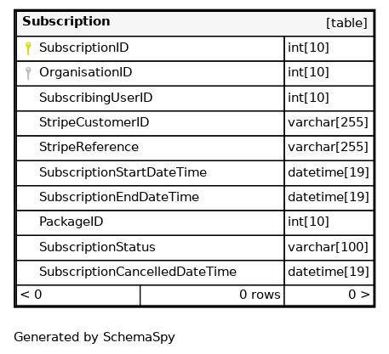Image resolution: width=389 pixels, height=354 pixels.
Task: Click the '0 >' children count
Action: (359, 295)
